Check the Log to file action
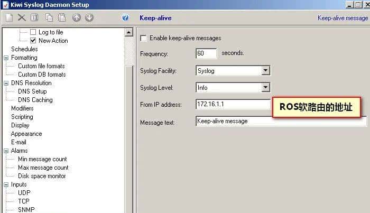 point(33,32)
